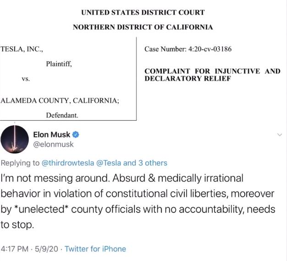
Task: Open the court complaint image heading
Action: 143,12
